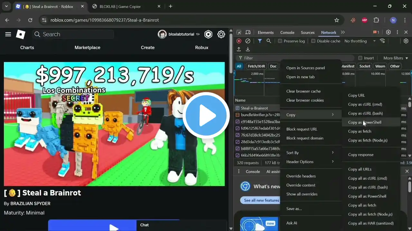Filter requests by Doc type
The image size is (412, 231).
click(273, 66)
